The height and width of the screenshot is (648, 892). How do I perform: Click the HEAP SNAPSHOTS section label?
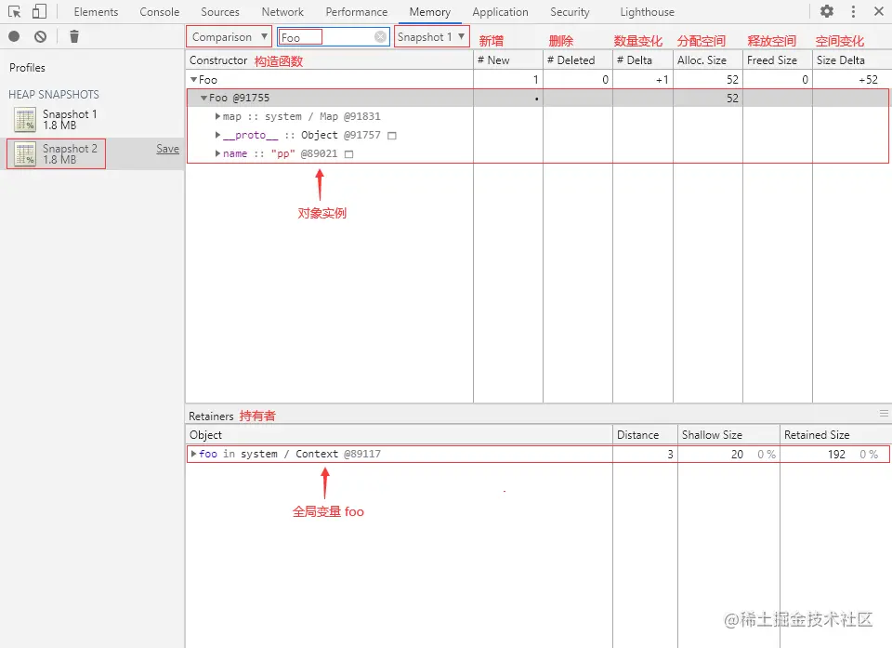tap(54, 95)
